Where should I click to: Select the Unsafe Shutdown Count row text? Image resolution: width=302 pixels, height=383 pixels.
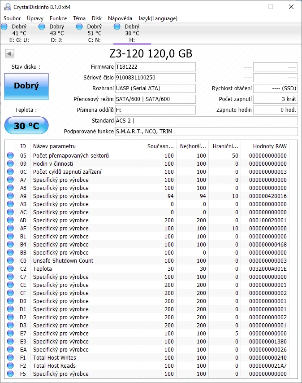63,260
